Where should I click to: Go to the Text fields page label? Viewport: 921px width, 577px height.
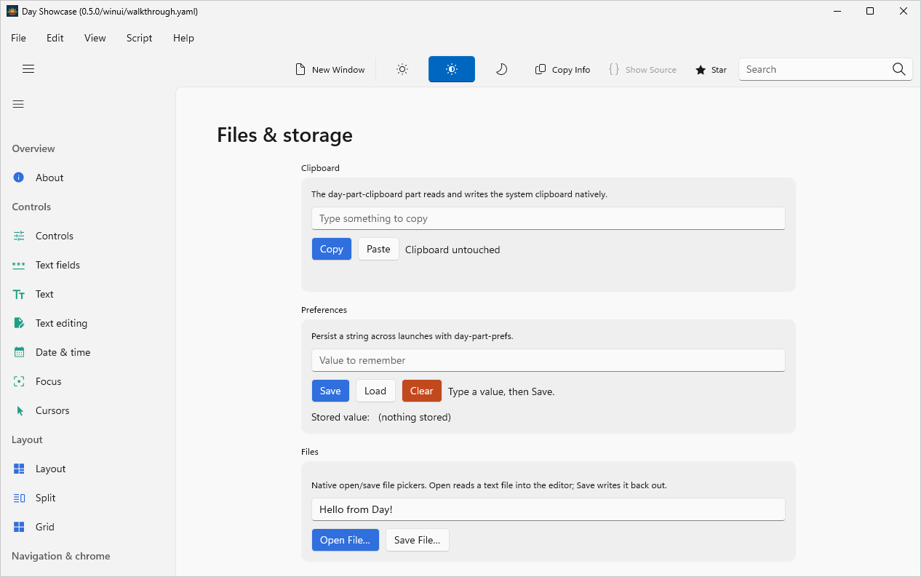point(57,265)
